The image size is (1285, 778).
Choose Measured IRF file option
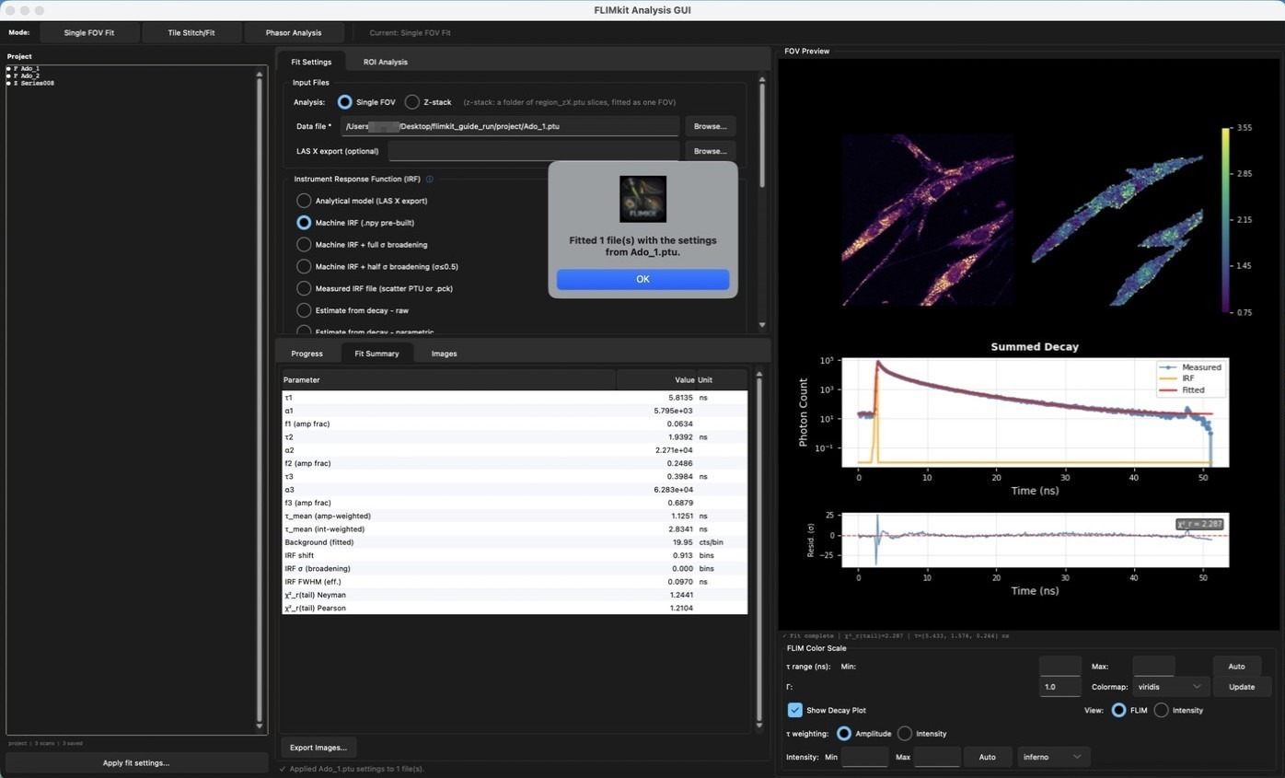tap(304, 288)
